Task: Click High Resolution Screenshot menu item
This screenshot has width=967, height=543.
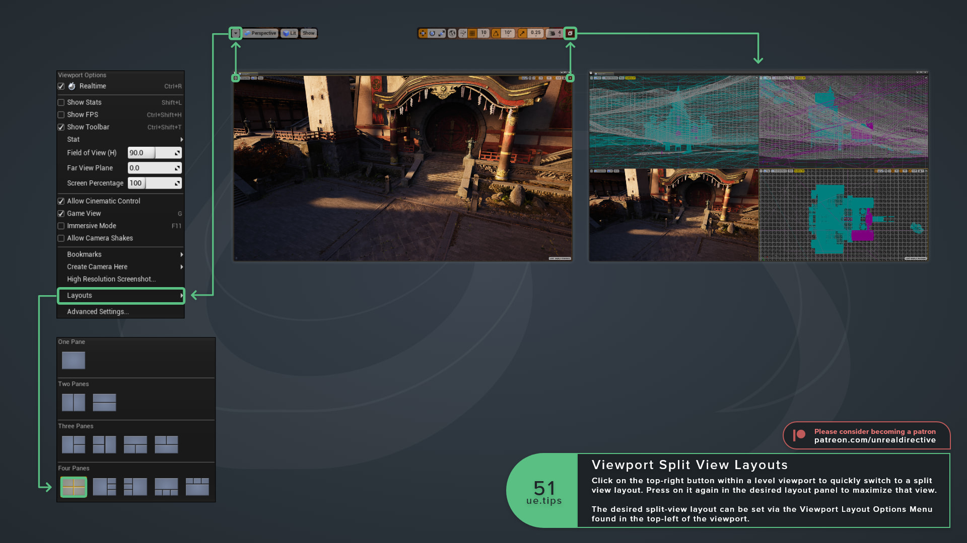Action: (x=111, y=279)
